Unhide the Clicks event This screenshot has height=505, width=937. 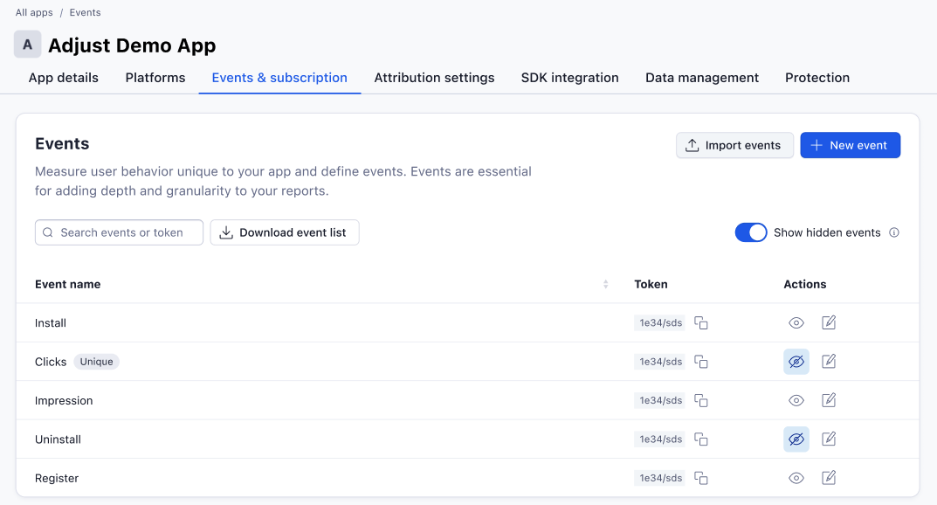click(796, 362)
